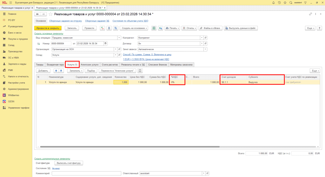Open the Контрагент card with the open-form icon
Screen dimensions: 325x177
point(205,38)
